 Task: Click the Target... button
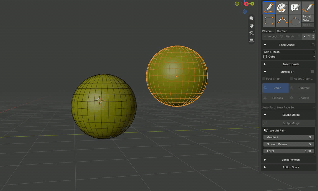tap(308, 16)
